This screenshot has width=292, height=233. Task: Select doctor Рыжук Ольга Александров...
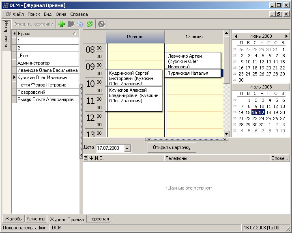tap(48, 99)
